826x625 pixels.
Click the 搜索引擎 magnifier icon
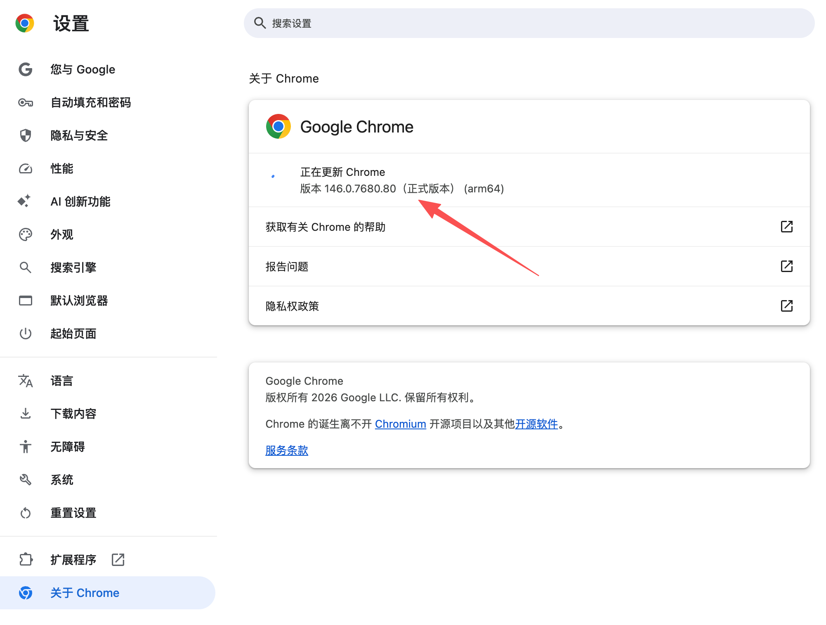coord(26,267)
